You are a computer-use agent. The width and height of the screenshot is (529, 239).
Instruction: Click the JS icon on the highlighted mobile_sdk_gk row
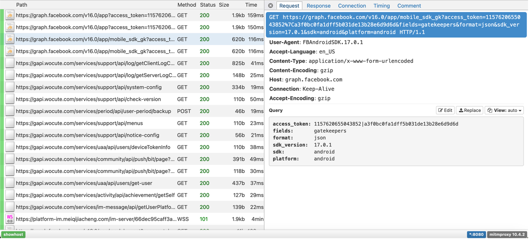point(10,39)
